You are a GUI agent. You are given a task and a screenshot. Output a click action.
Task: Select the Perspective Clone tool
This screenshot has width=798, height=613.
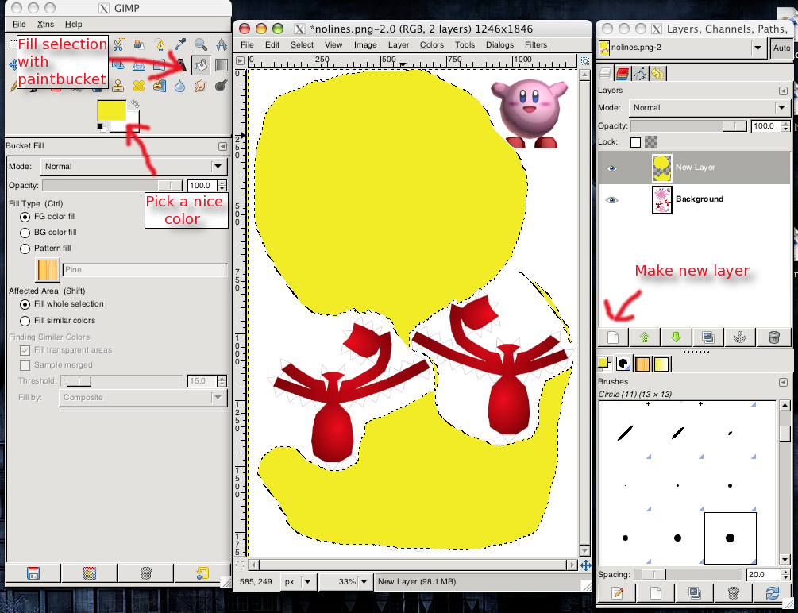coord(160,86)
